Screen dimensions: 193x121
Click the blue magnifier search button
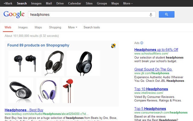tap(166, 14)
